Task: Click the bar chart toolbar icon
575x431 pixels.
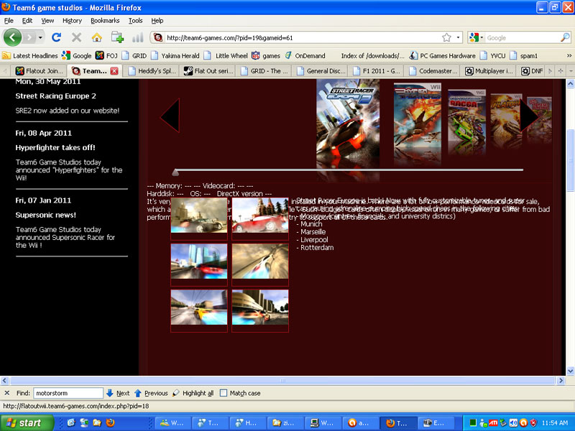Action: pos(137,37)
